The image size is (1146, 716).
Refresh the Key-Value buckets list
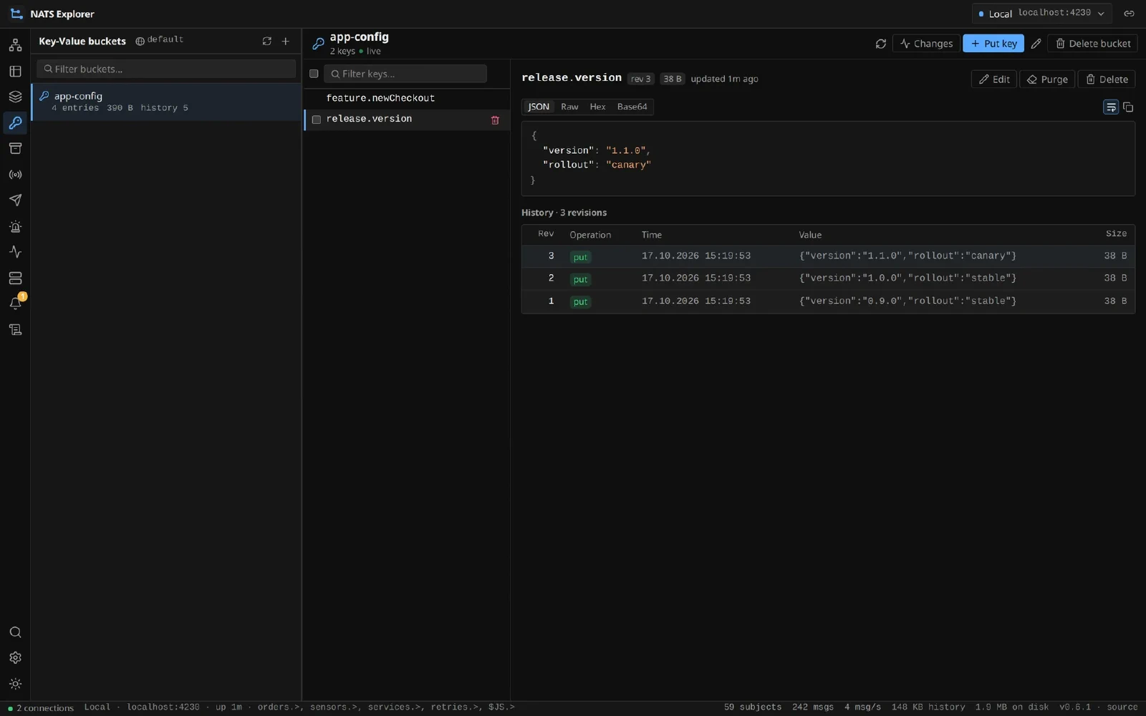click(x=267, y=42)
